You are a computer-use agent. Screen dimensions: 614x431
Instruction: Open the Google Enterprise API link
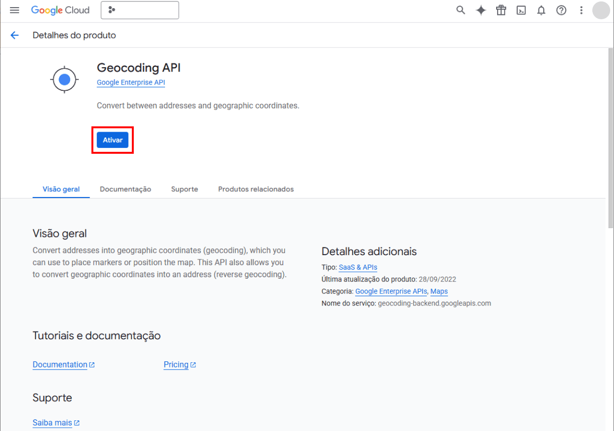[131, 83]
